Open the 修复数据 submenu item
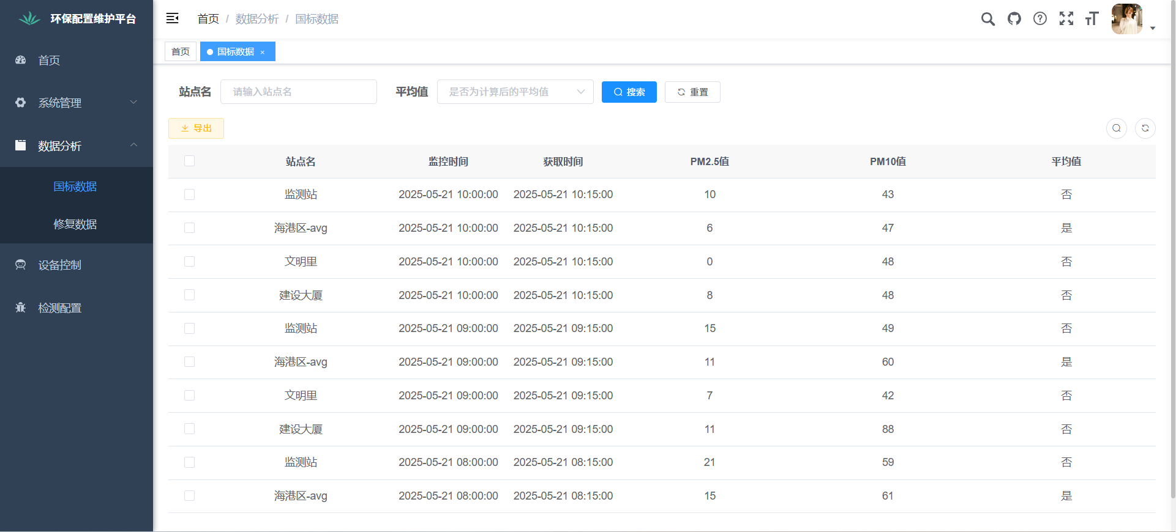Viewport: 1176px width, 532px height. click(75, 224)
